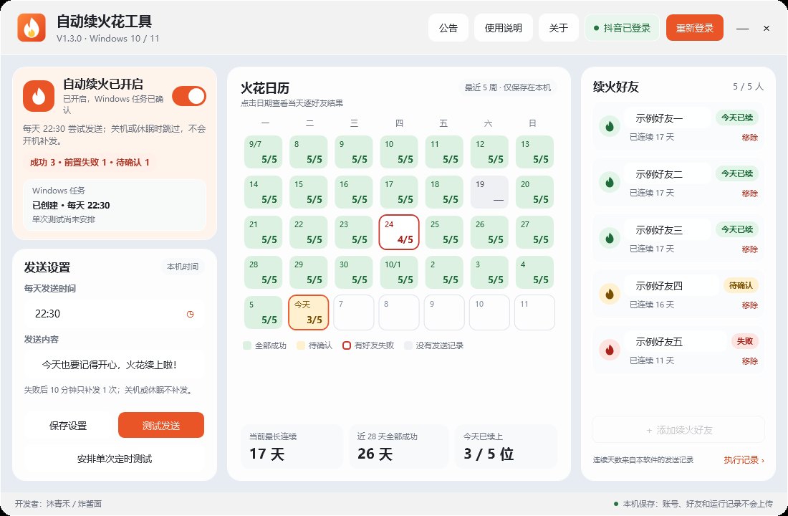Click 成功 3 前置失败 1 summary text
This screenshot has width=788, height=516.
click(x=90, y=163)
